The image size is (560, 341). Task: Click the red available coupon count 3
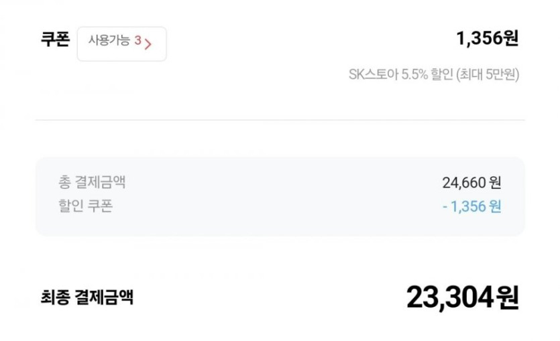[x=137, y=40]
